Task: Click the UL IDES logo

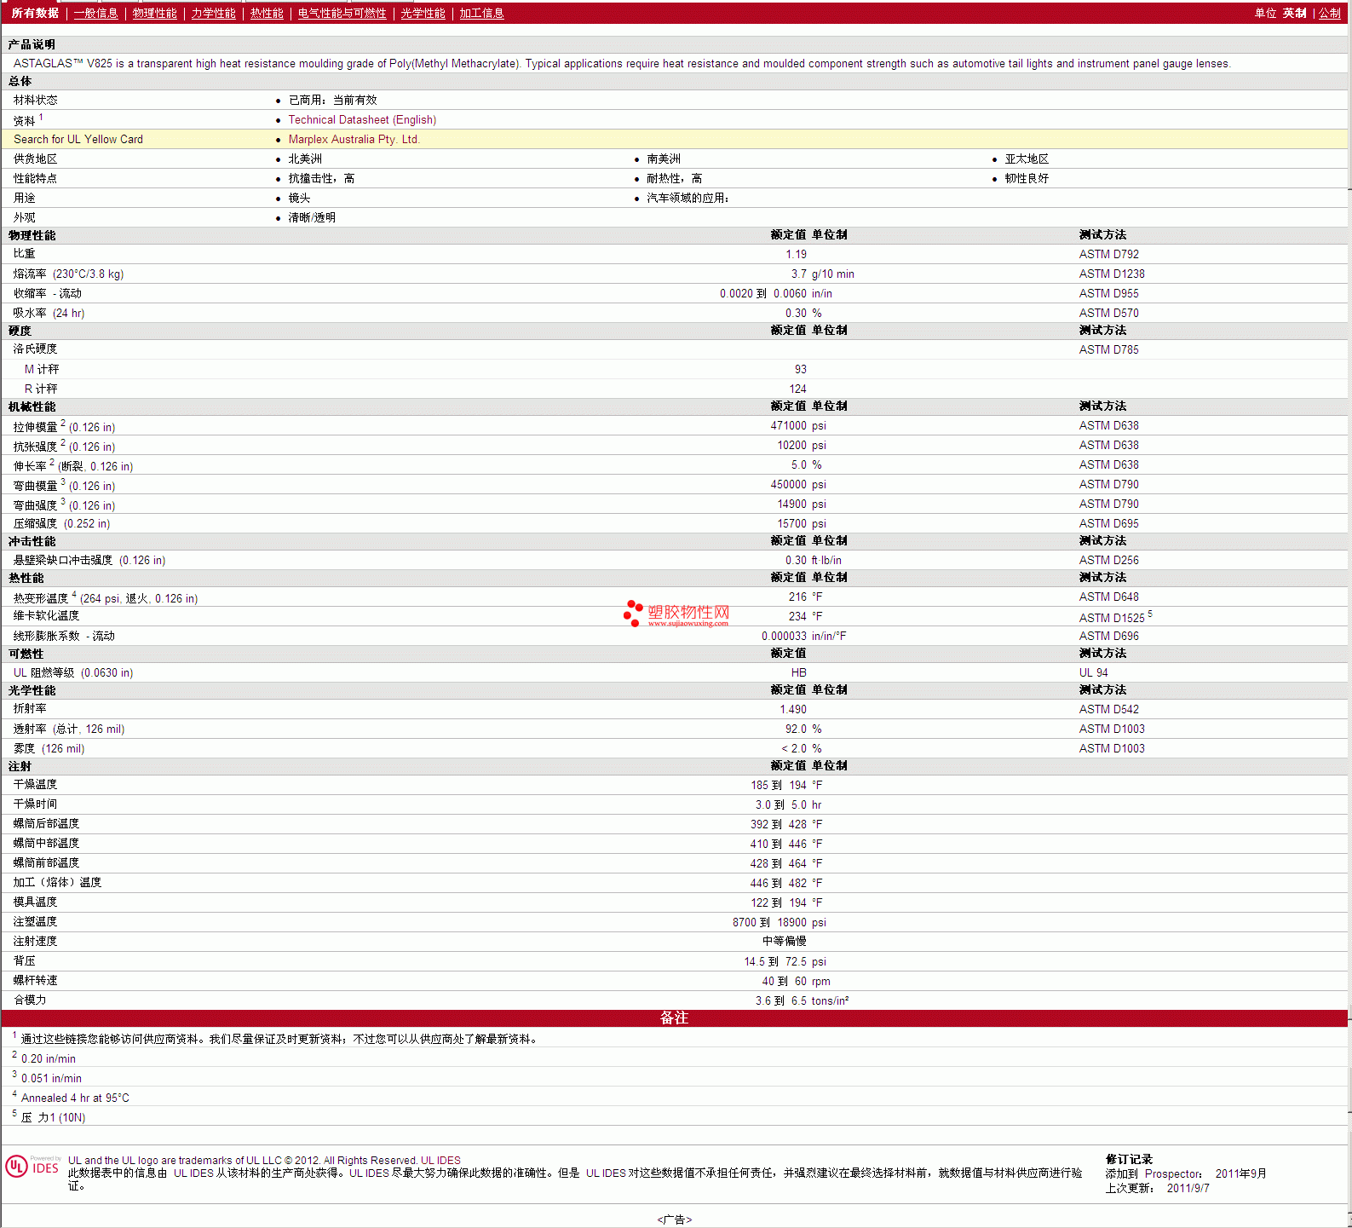Action: [x=32, y=1166]
